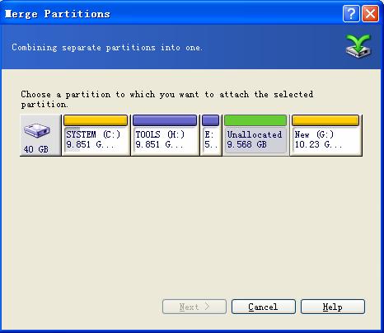Click the Next button
The width and height of the screenshot is (384, 333).
[x=194, y=307]
